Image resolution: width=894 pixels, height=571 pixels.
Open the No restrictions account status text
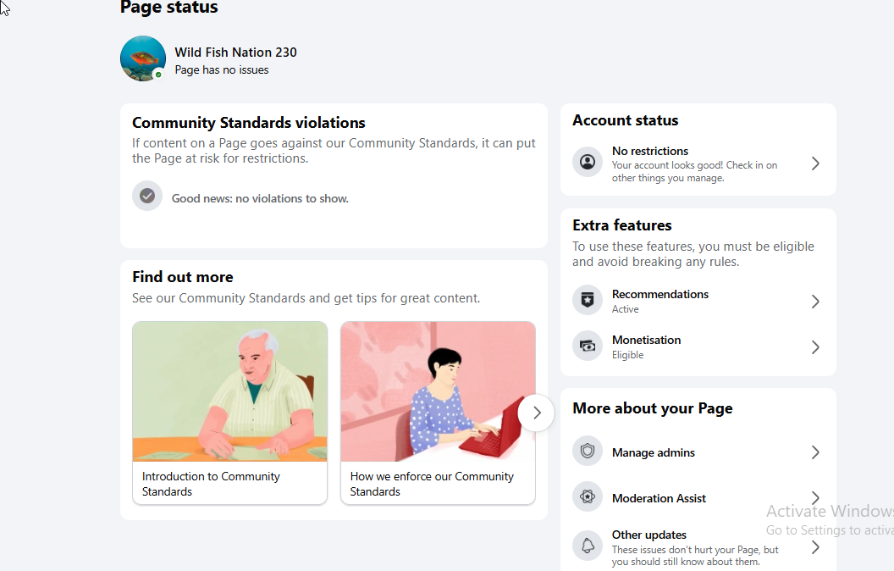650,151
